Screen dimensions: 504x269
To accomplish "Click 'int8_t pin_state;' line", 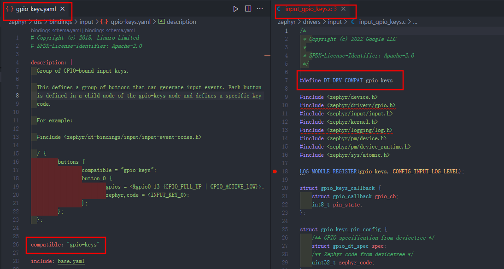I will tap(337, 205).
